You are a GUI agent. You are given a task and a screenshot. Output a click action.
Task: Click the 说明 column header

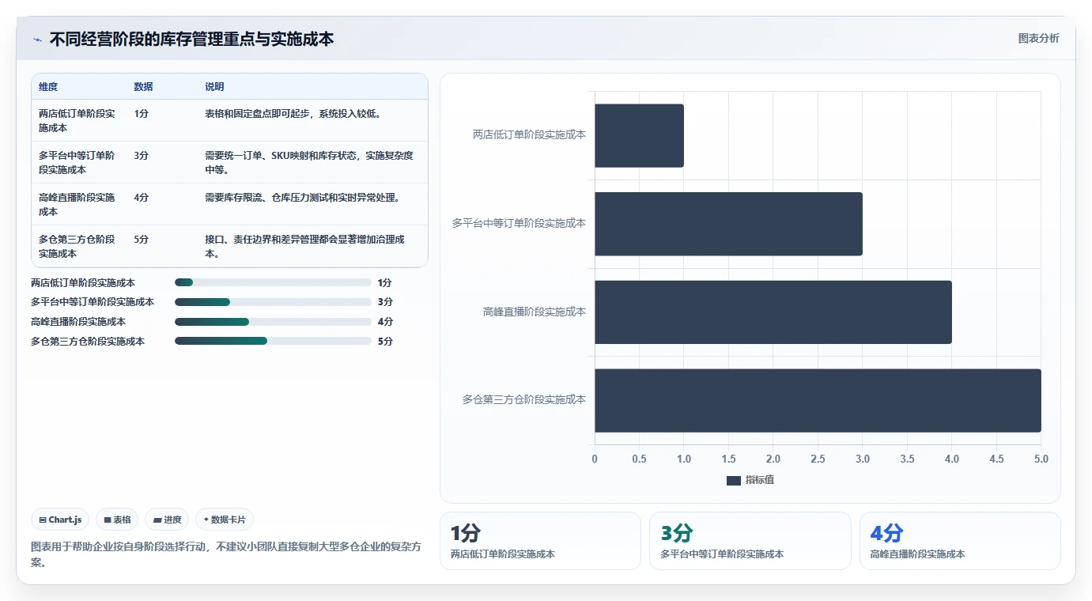(x=214, y=87)
